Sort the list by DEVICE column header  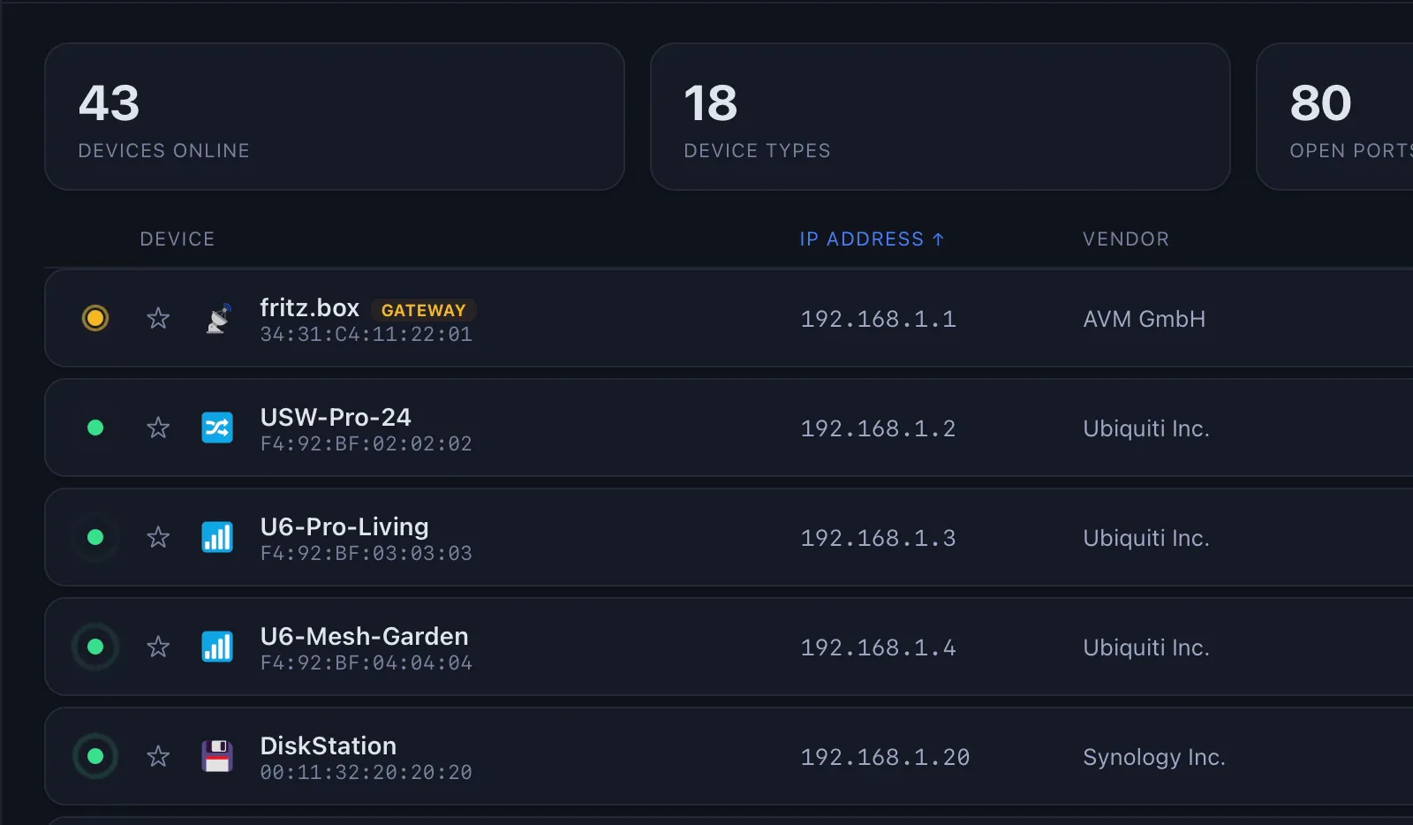[178, 239]
